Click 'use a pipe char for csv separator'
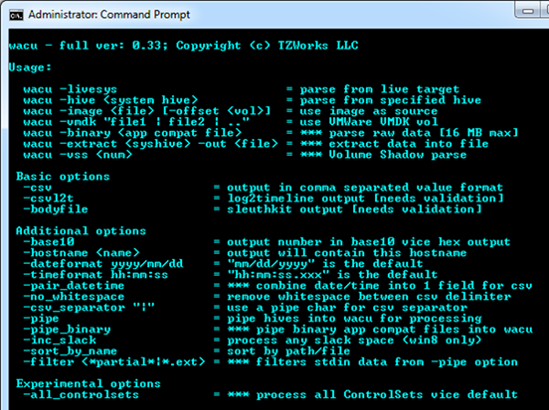 [347, 307]
